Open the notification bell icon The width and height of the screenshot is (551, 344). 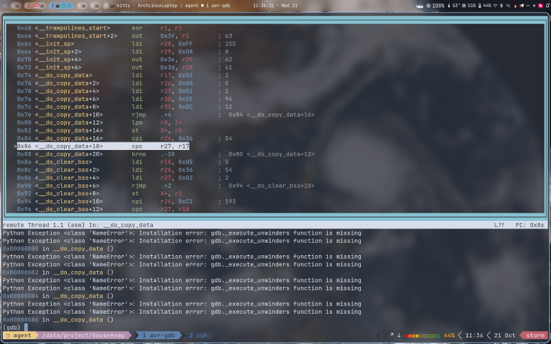point(548,6)
